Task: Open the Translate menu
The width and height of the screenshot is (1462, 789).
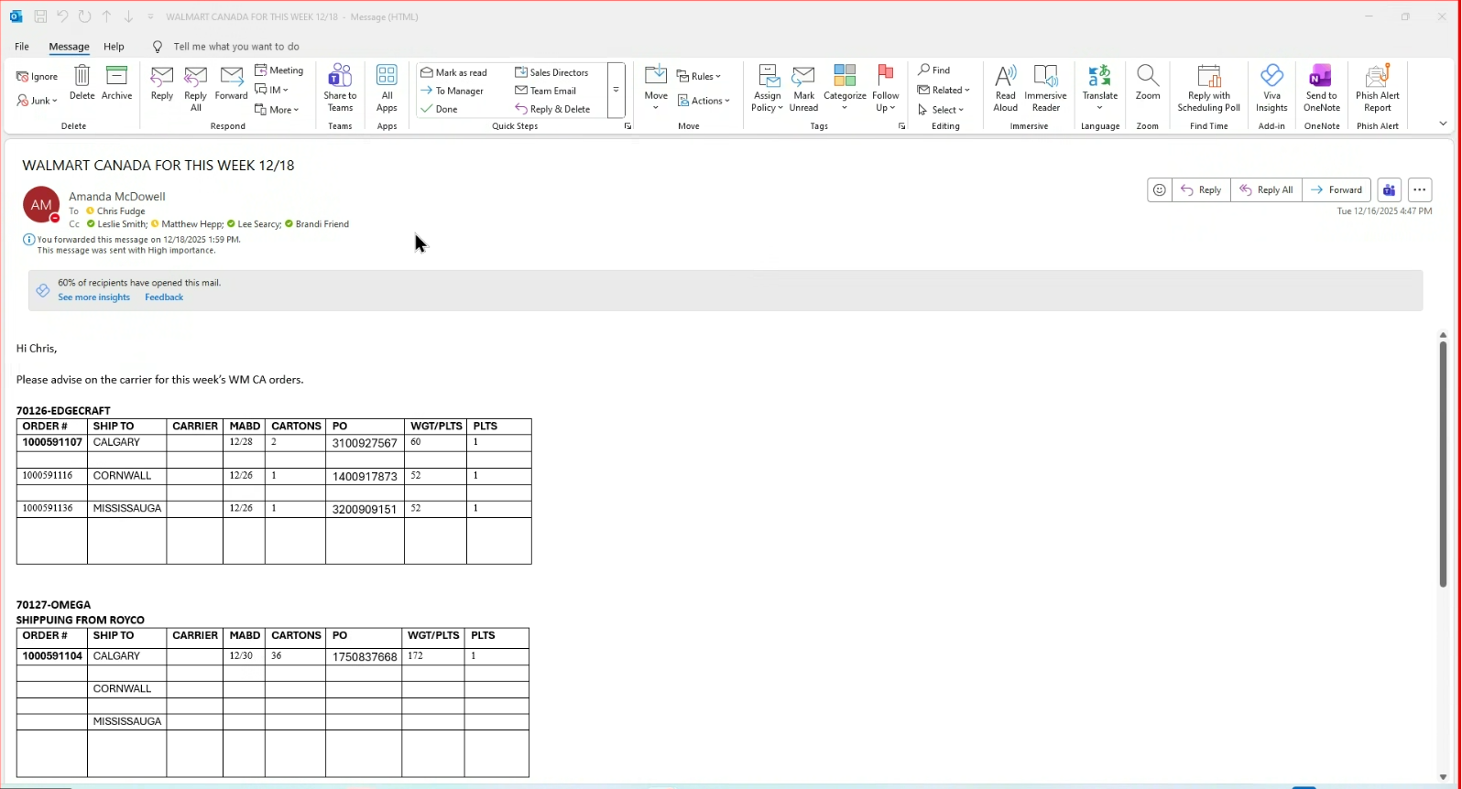Action: click(1099, 88)
